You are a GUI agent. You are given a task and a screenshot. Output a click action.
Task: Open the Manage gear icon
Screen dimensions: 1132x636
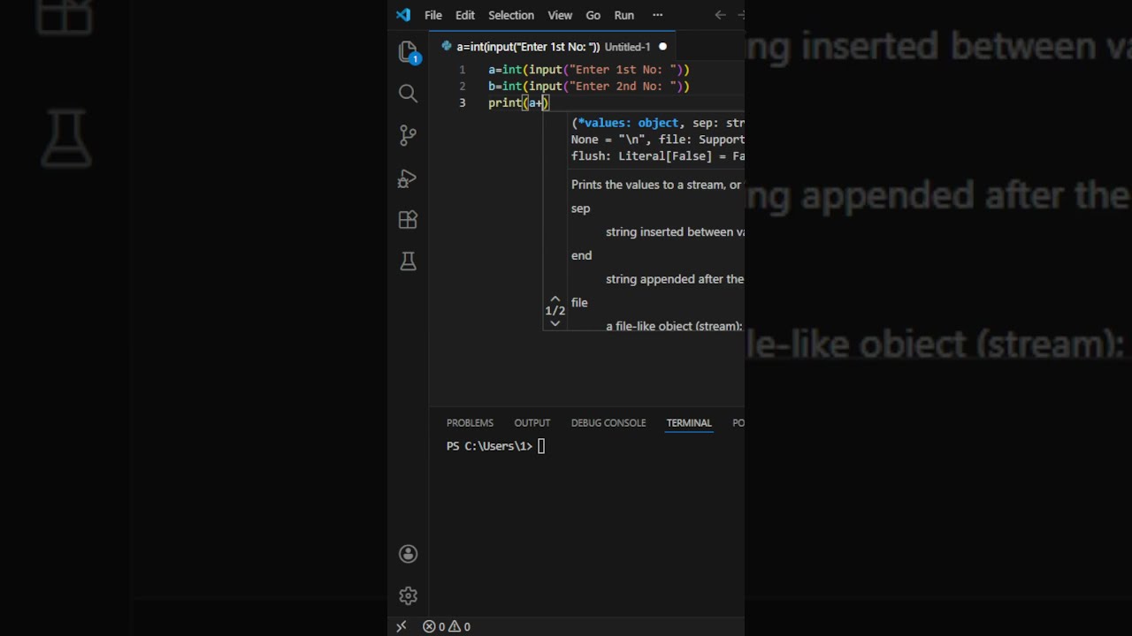(408, 595)
